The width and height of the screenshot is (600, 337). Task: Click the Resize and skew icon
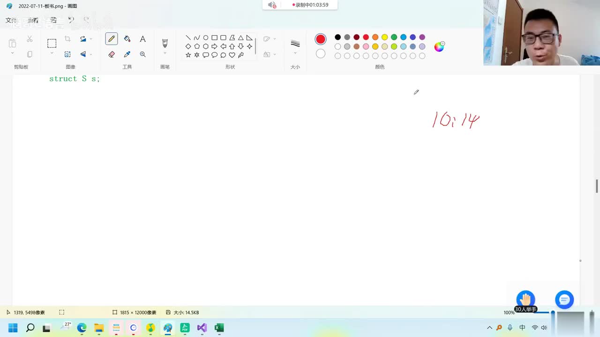[67, 54]
